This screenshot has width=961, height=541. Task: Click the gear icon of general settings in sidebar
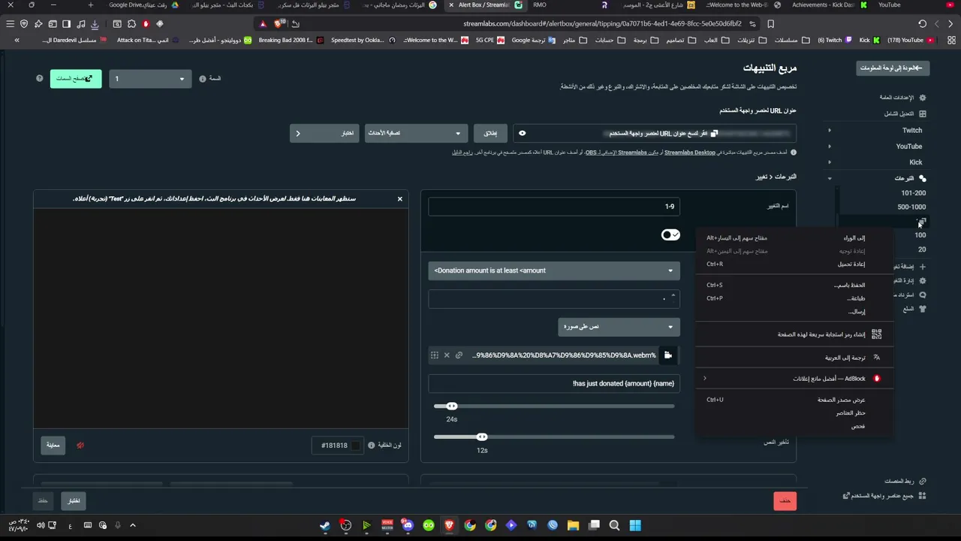pyautogui.click(x=923, y=98)
